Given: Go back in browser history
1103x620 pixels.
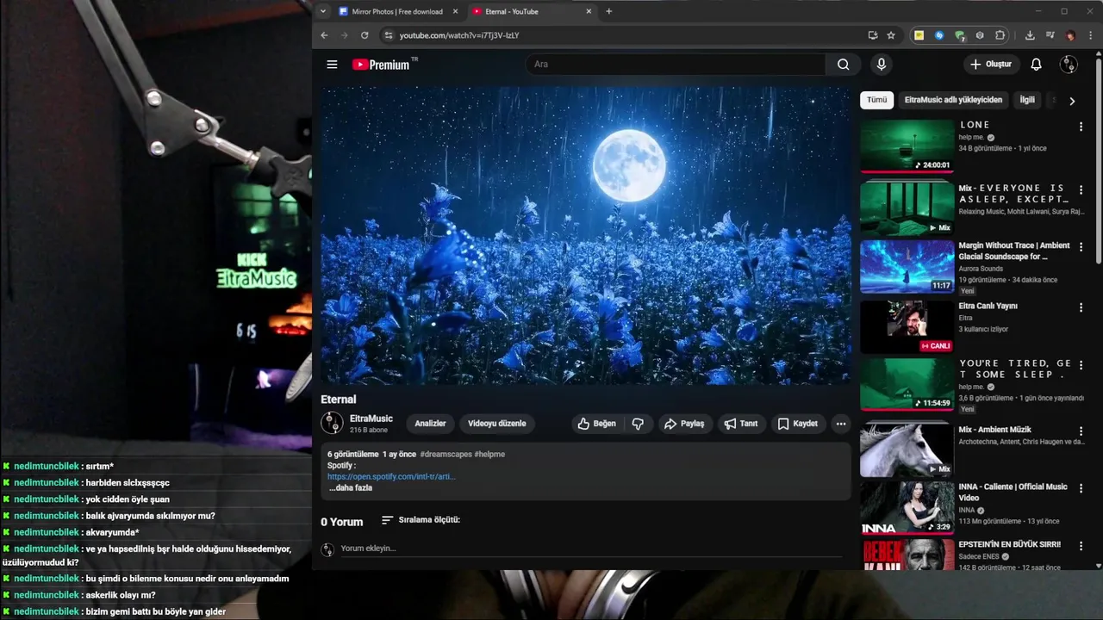Looking at the screenshot, I should click(324, 35).
